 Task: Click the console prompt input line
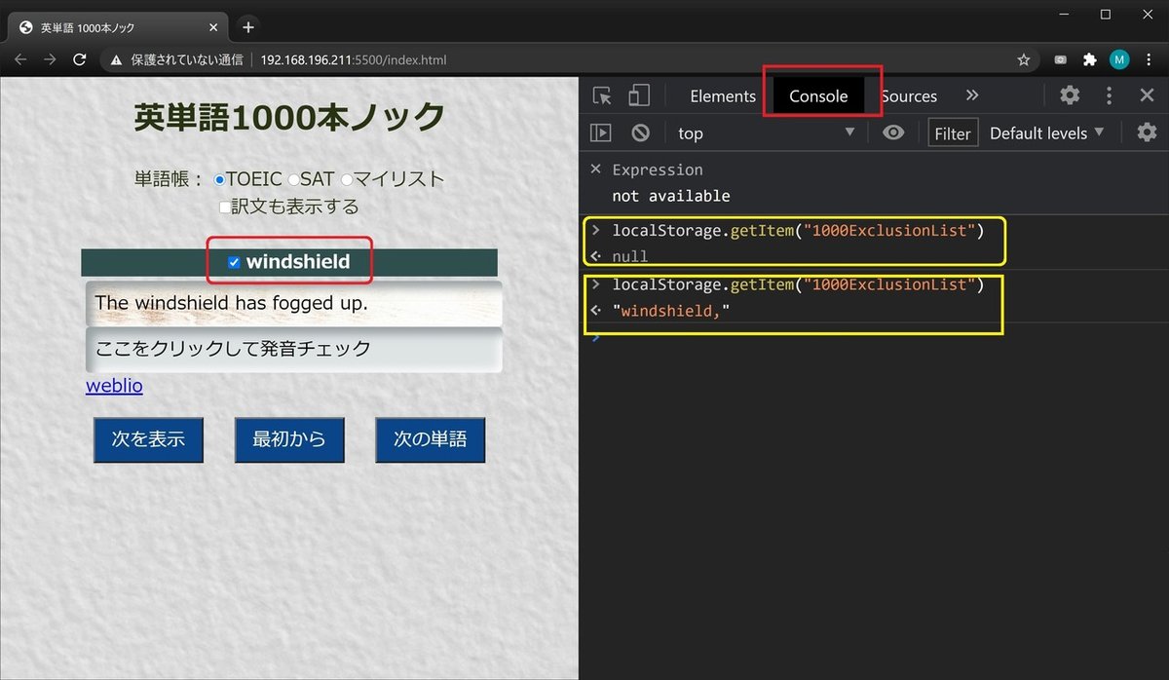[877, 338]
